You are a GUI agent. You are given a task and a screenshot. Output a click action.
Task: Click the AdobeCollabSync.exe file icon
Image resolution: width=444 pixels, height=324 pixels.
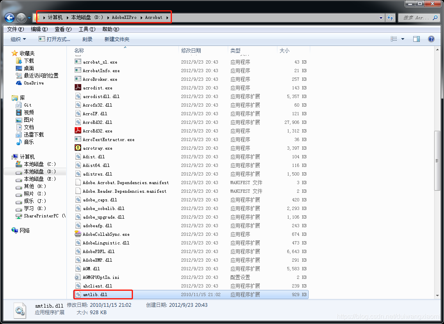[x=78, y=234]
